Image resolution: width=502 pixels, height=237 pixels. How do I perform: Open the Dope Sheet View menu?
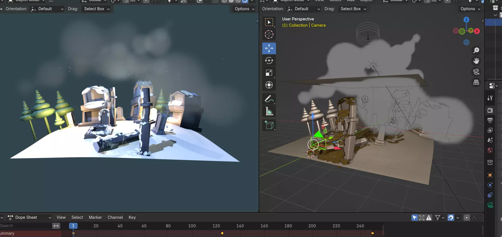coord(61,217)
